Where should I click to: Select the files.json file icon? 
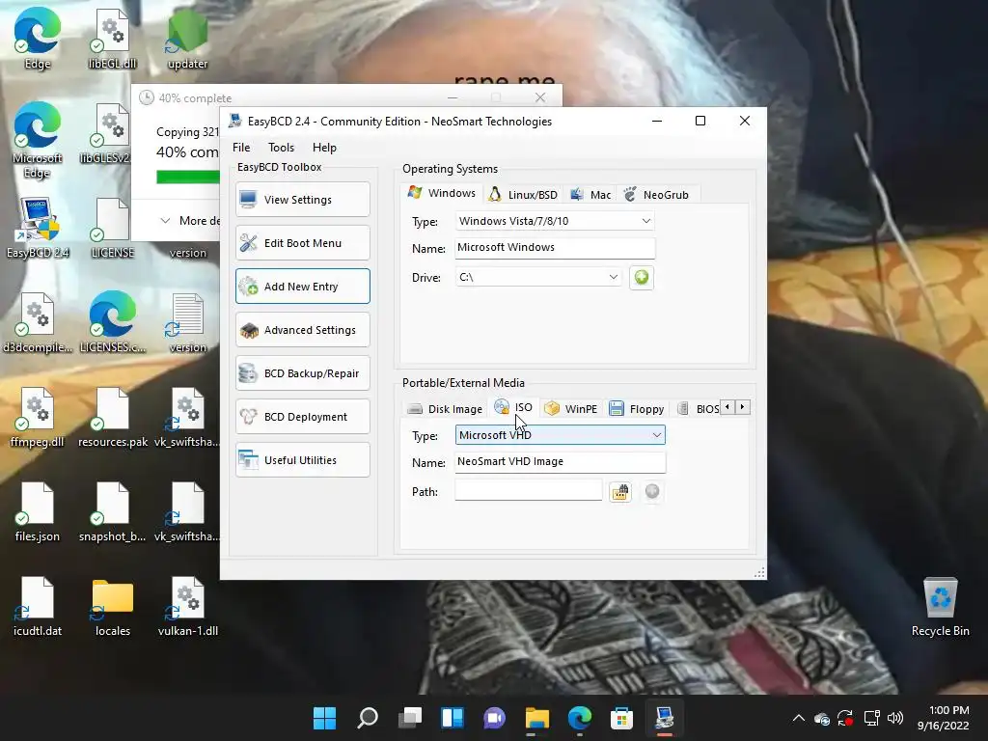tap(38, 511)
